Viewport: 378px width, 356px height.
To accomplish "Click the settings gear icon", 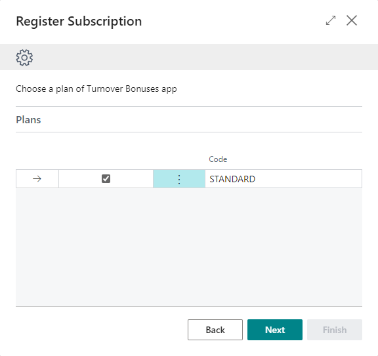I will point(24,58).
